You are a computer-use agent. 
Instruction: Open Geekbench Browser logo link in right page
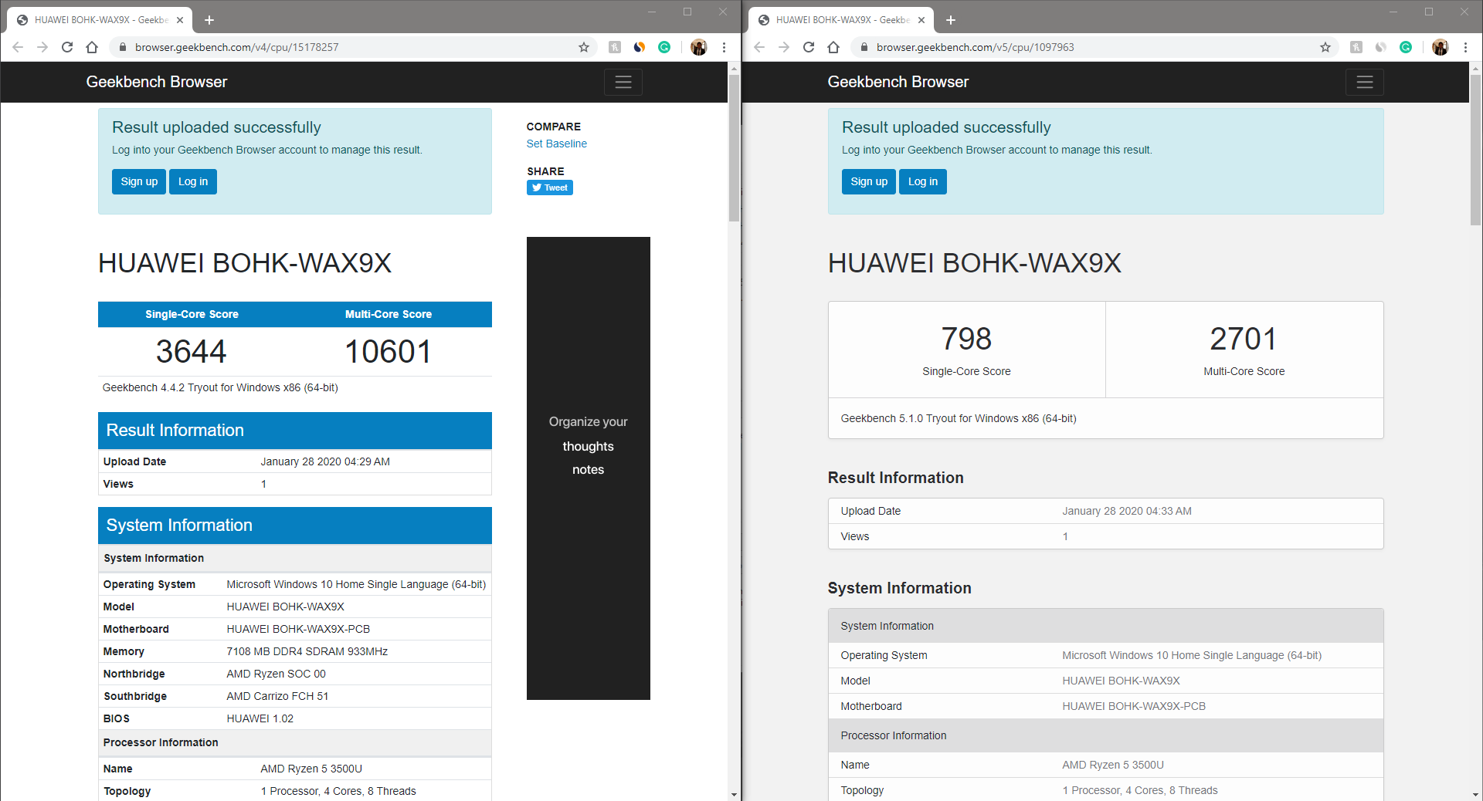[x=898, y=82]
